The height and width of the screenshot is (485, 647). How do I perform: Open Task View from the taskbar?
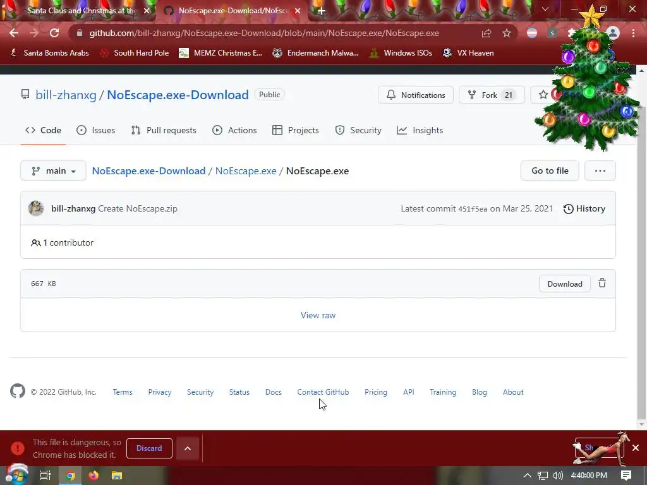point(45,476)
